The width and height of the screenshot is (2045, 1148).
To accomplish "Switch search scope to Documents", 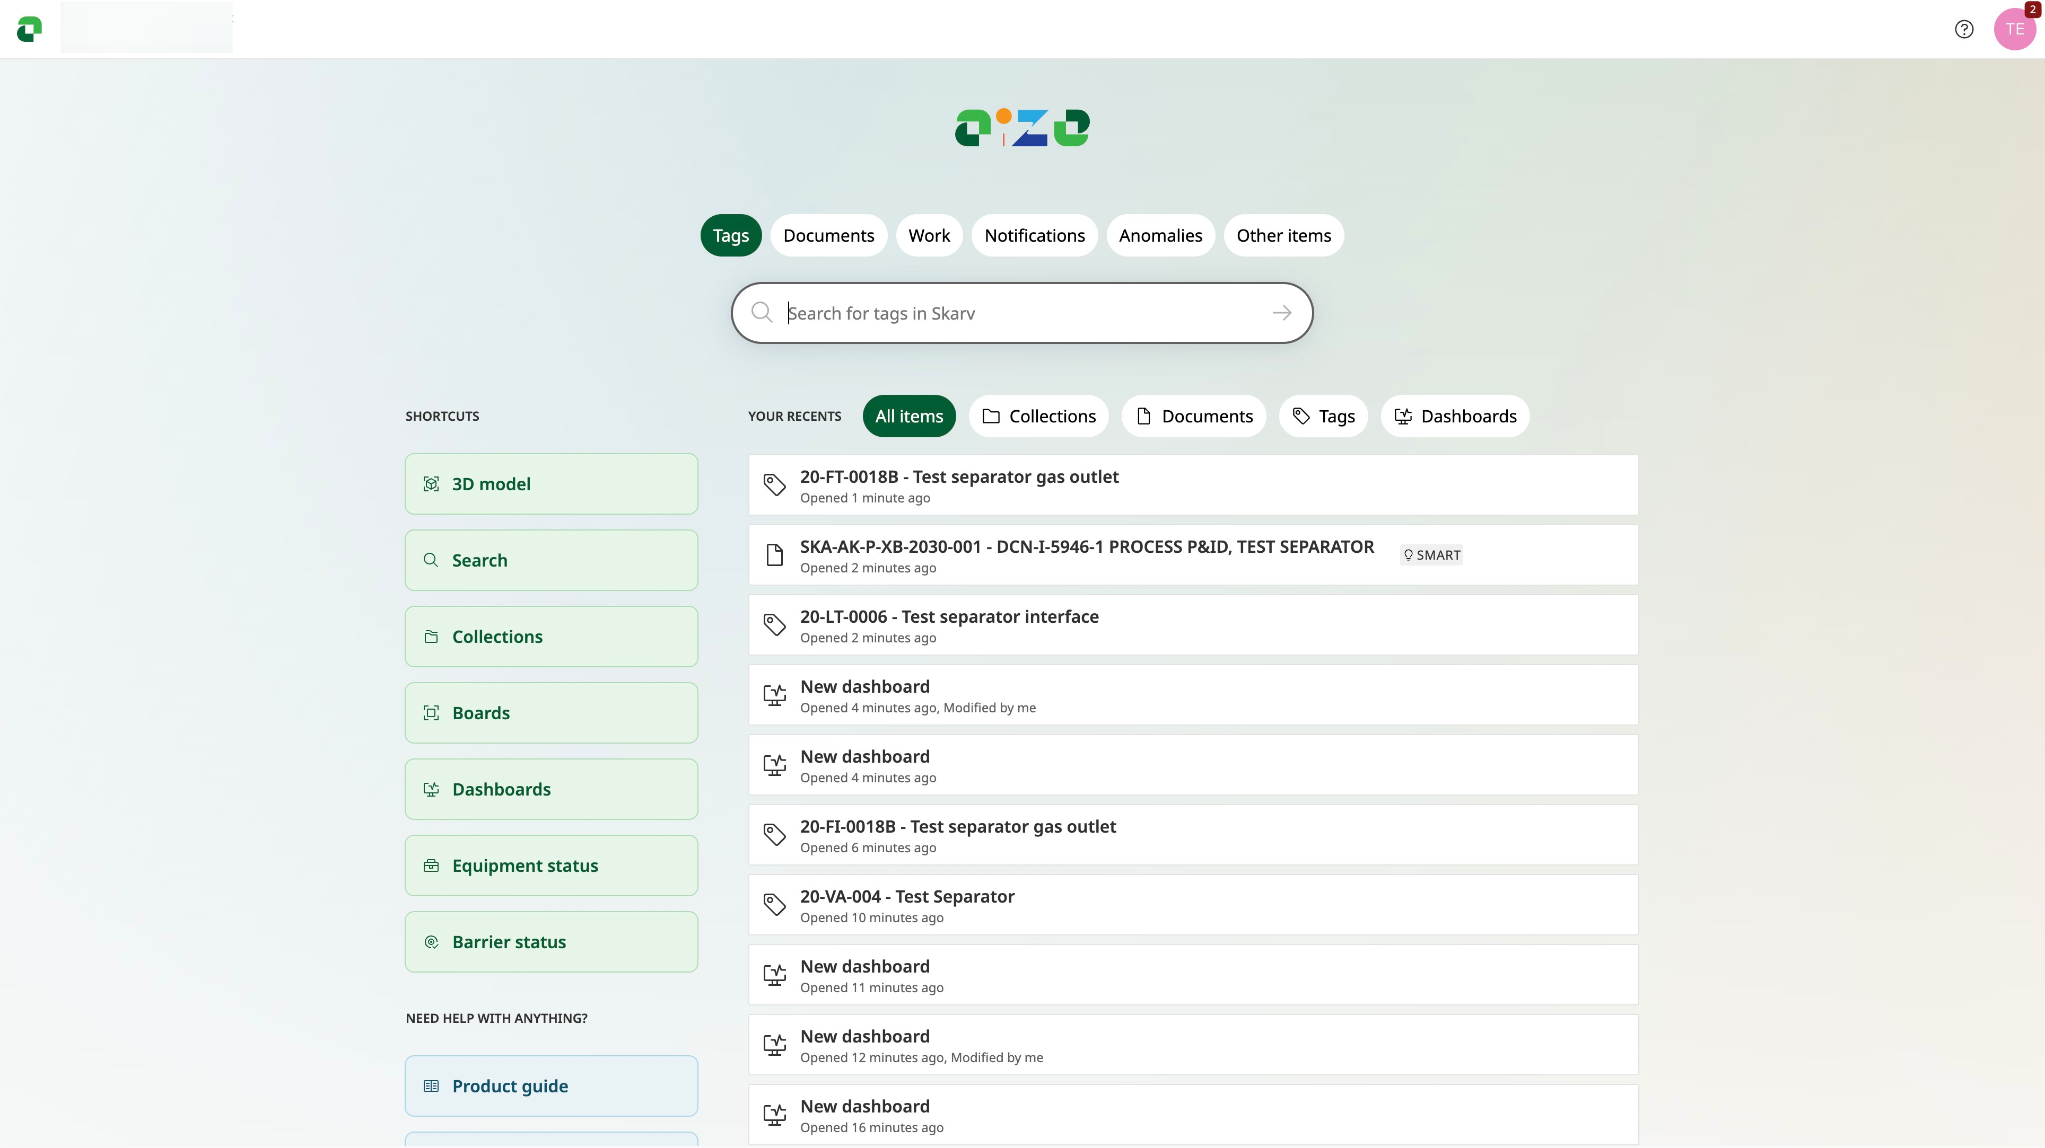I will point(828,236).
